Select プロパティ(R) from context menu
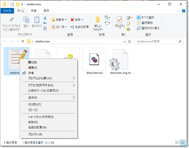 35,134
